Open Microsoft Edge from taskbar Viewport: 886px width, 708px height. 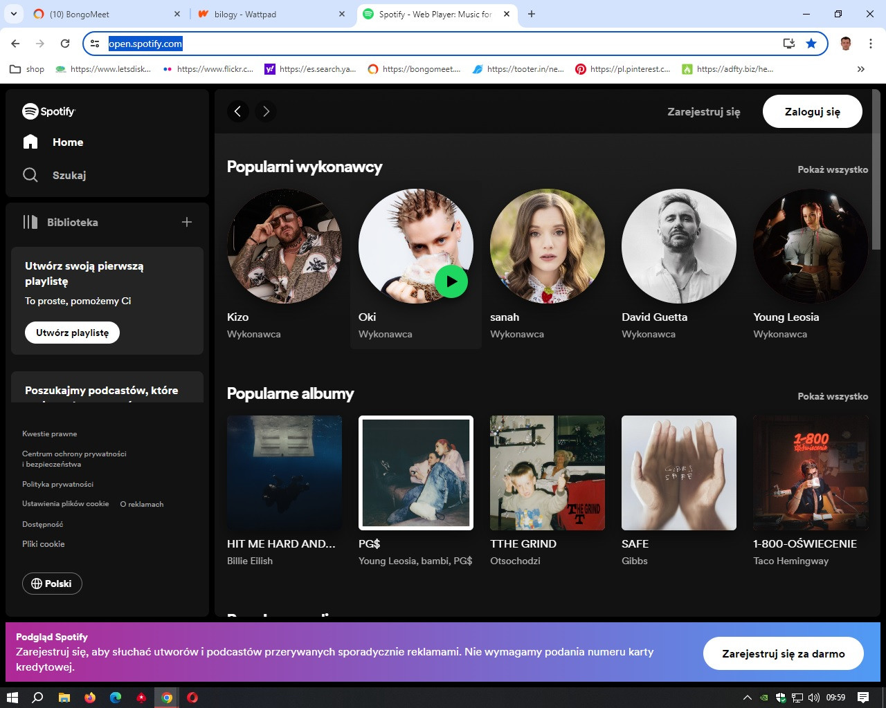pos(116,698)
